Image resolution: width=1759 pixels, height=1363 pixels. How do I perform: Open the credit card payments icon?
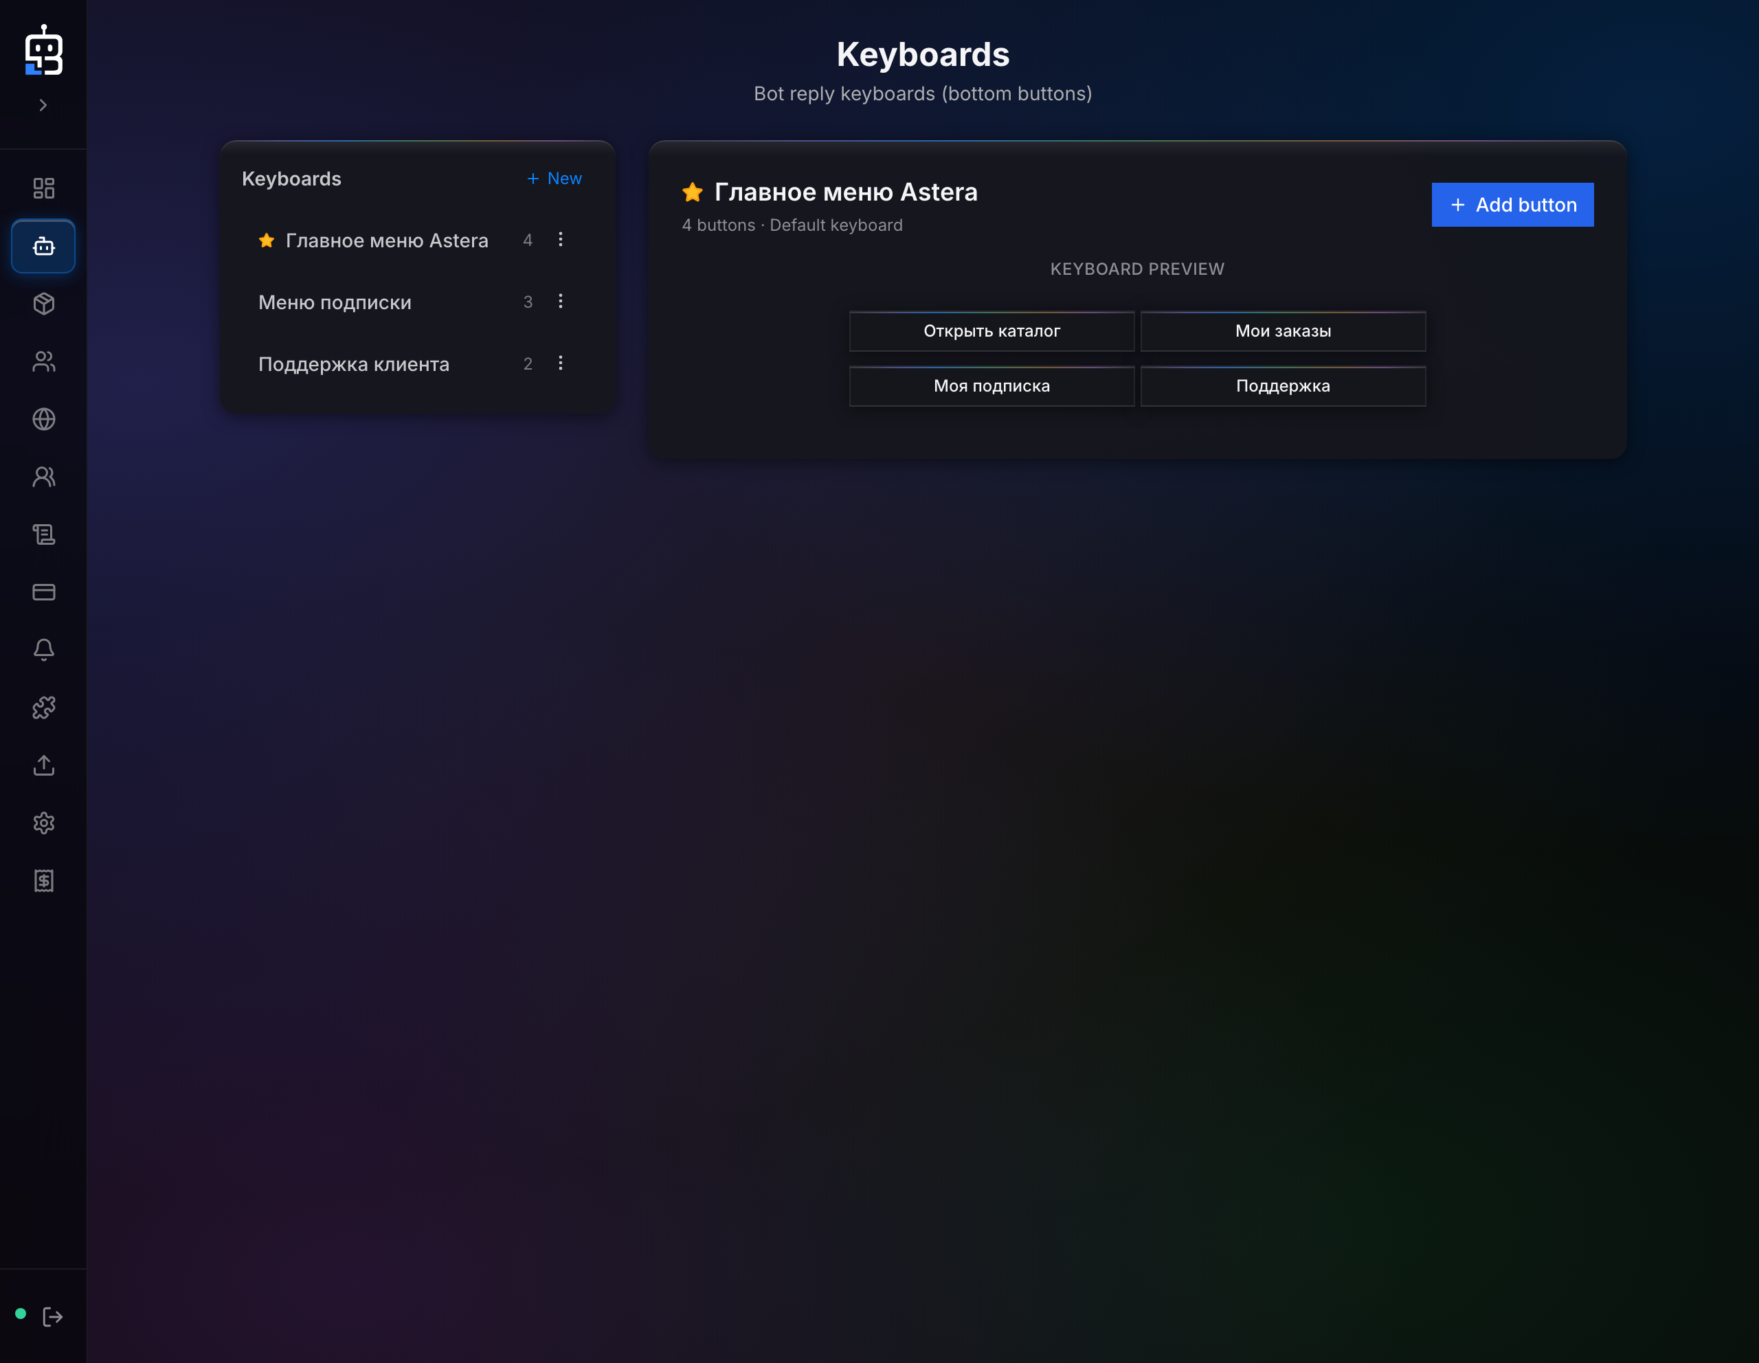click(x=43, y=593)
